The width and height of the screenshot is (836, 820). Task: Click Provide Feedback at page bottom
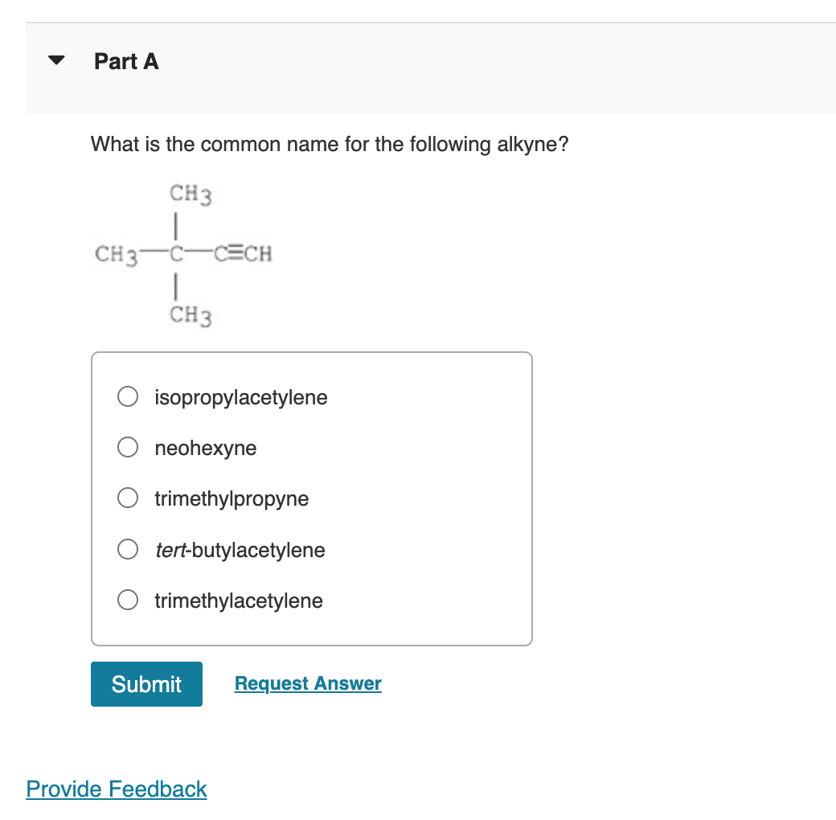pos(116,789)
